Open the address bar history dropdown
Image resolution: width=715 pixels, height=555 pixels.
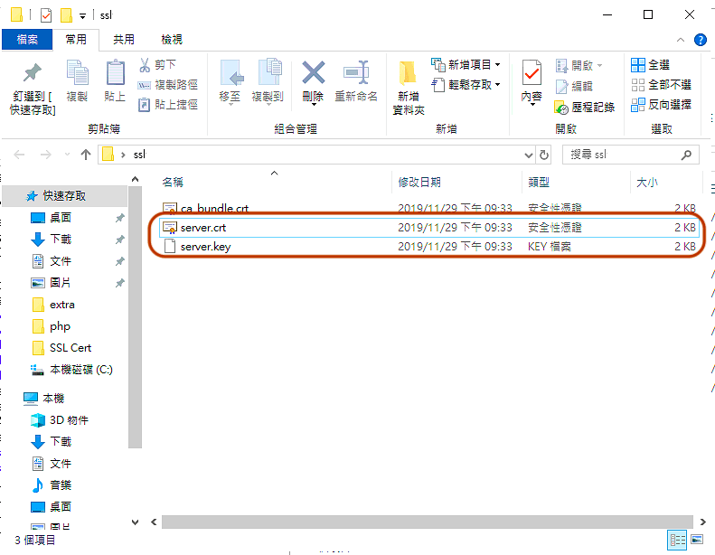click(x=530, y=155)
